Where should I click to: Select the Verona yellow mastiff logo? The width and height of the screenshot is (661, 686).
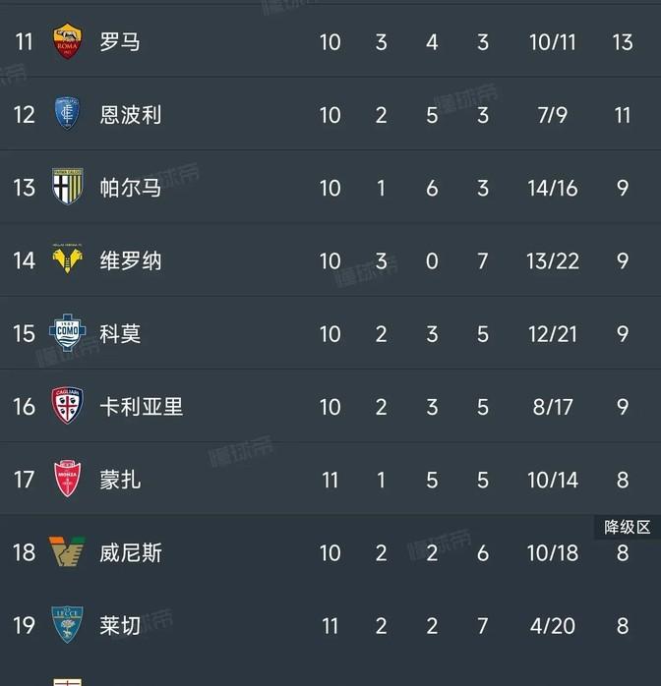pos(67,259)
